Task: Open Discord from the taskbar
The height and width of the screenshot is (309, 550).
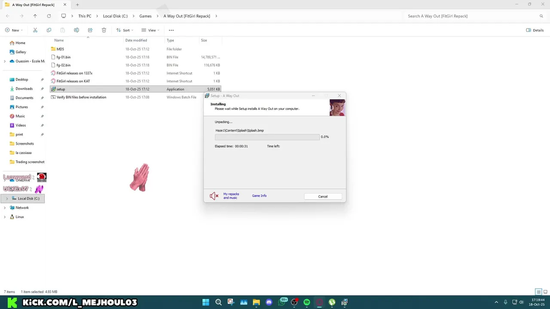Action: (x=269, y=302)
